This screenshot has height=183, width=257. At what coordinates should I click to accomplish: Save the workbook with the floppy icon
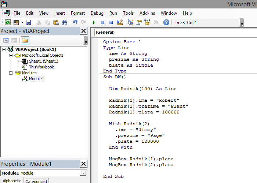(28, 23)
